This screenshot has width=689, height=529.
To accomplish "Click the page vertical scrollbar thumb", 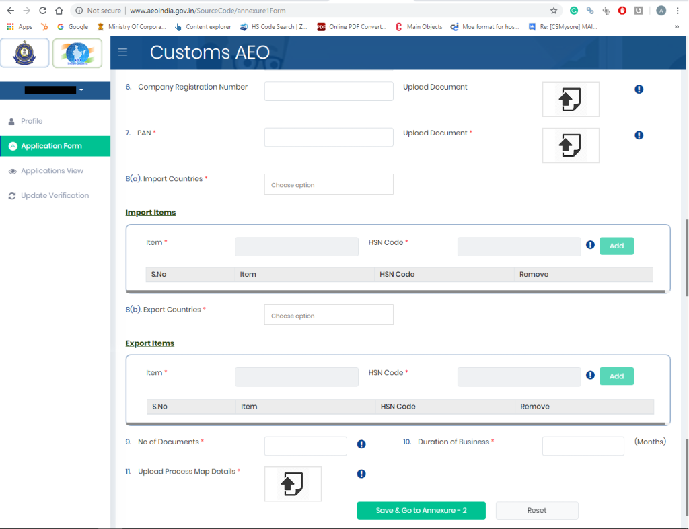I will tap(686, 258).
